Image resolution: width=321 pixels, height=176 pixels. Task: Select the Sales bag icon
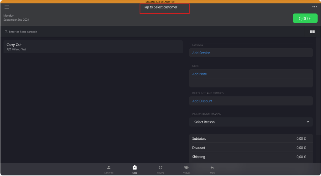pos(134,168)
